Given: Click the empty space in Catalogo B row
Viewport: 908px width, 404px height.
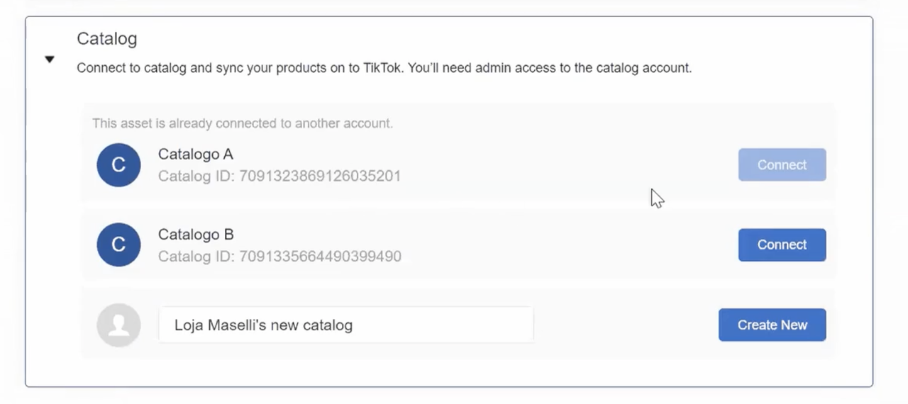Looking at the screenshot, I should point(567,245).
